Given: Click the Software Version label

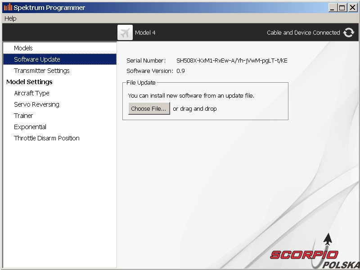Looking at the screenshot, I should (x=150, y=71).
